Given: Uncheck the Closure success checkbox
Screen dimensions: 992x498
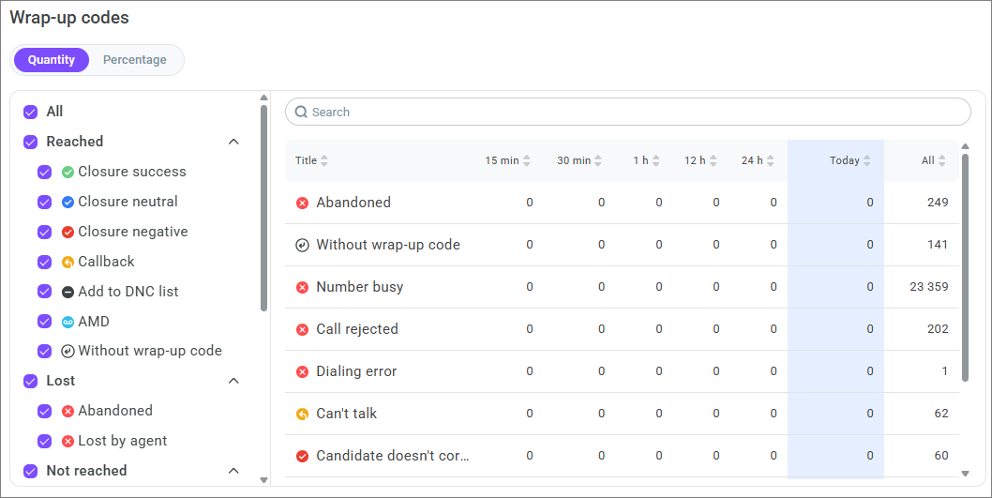Looking at the screenshot, I should (x=44, y=173).
